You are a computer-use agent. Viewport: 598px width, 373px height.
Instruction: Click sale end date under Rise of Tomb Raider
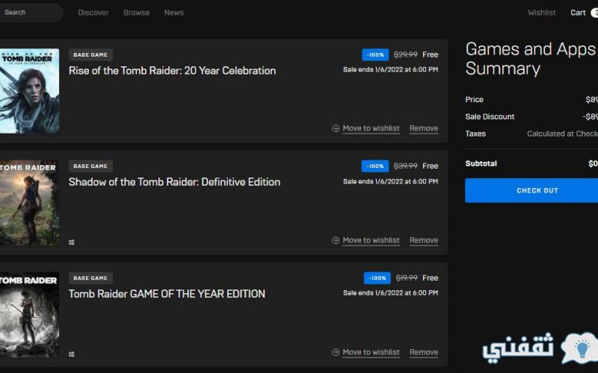(x=390, y=69)
